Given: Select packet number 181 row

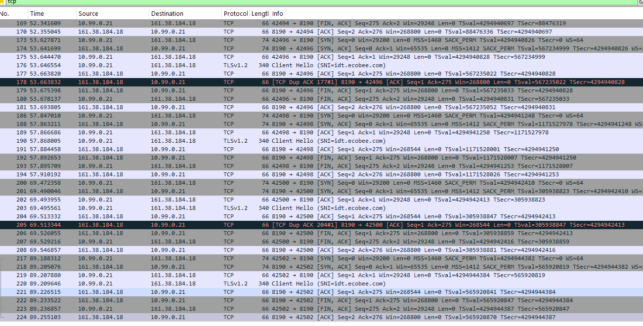Looking at the screenshot, I should [x=321, y=107].
